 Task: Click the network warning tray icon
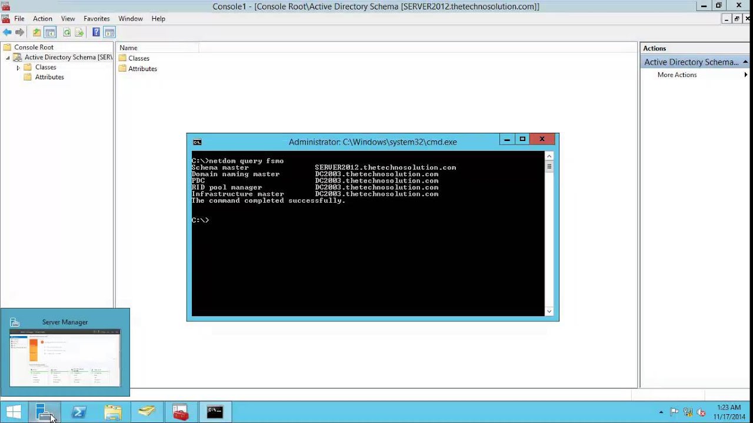point(688,412)
